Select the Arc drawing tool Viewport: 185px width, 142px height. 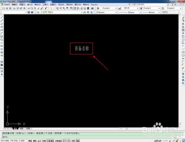(x=2, y=33)
